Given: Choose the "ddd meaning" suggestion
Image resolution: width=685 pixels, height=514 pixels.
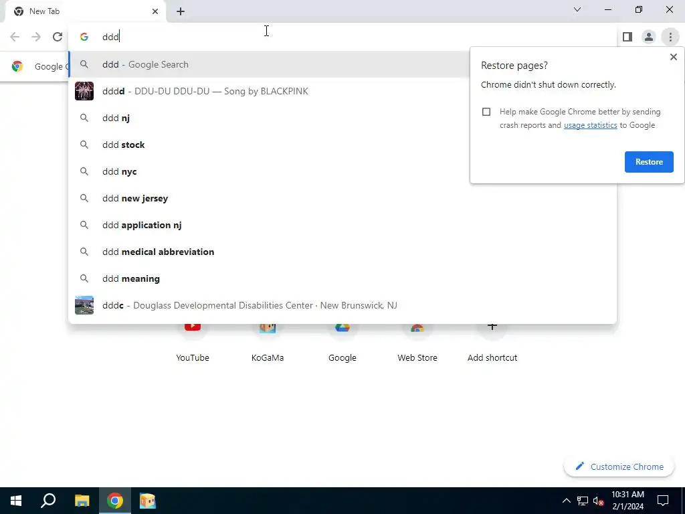Looking at the screenshot, I should tap(342, 278).
